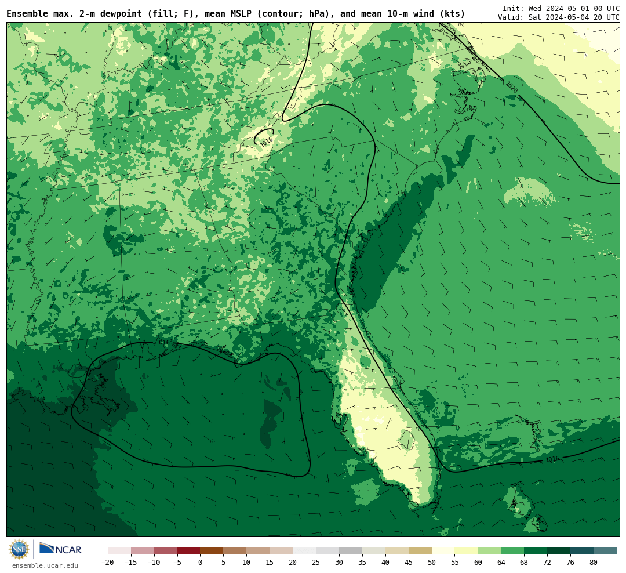The height and width of the screenshot is (573, 626).
Task: Pick the khaki swatch between 45 and 50
Action: [x=420, y=551]
